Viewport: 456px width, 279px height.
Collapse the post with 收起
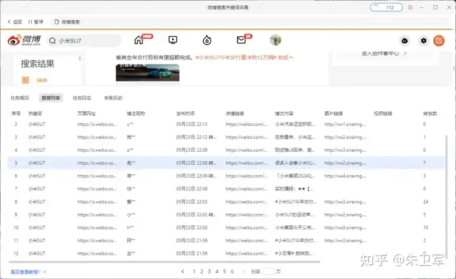coord(285,58)
